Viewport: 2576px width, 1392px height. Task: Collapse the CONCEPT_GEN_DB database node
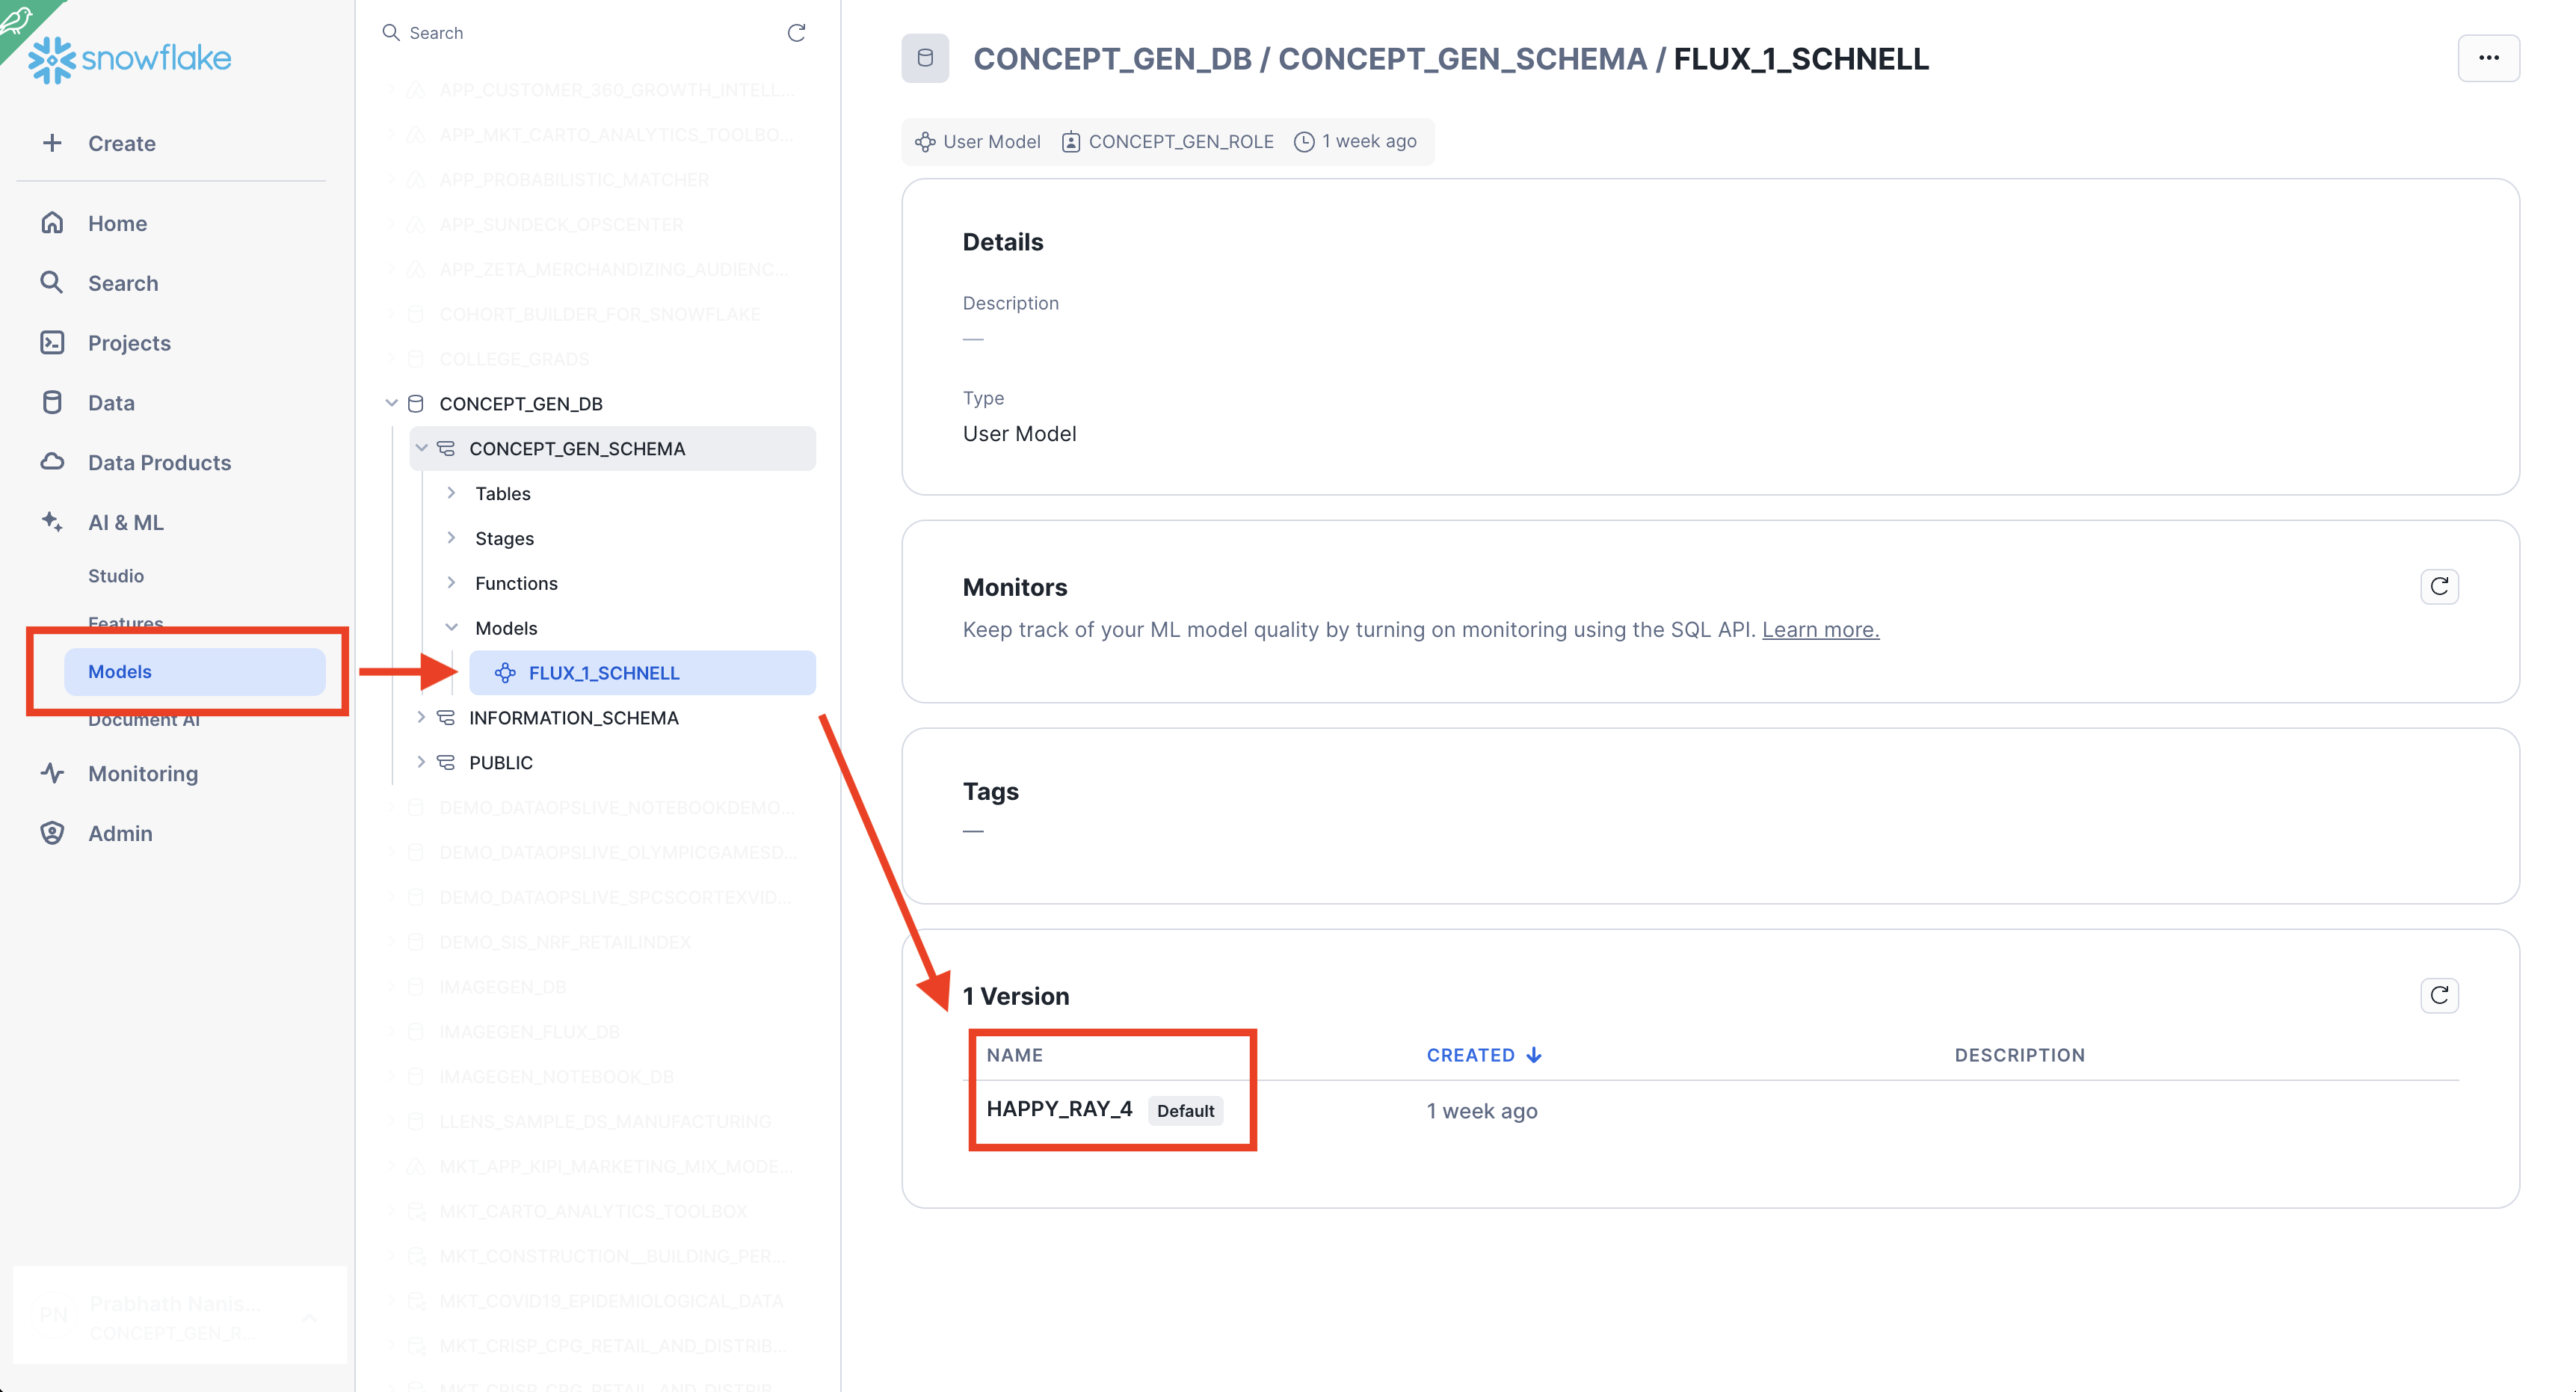(x=391, y=403)
